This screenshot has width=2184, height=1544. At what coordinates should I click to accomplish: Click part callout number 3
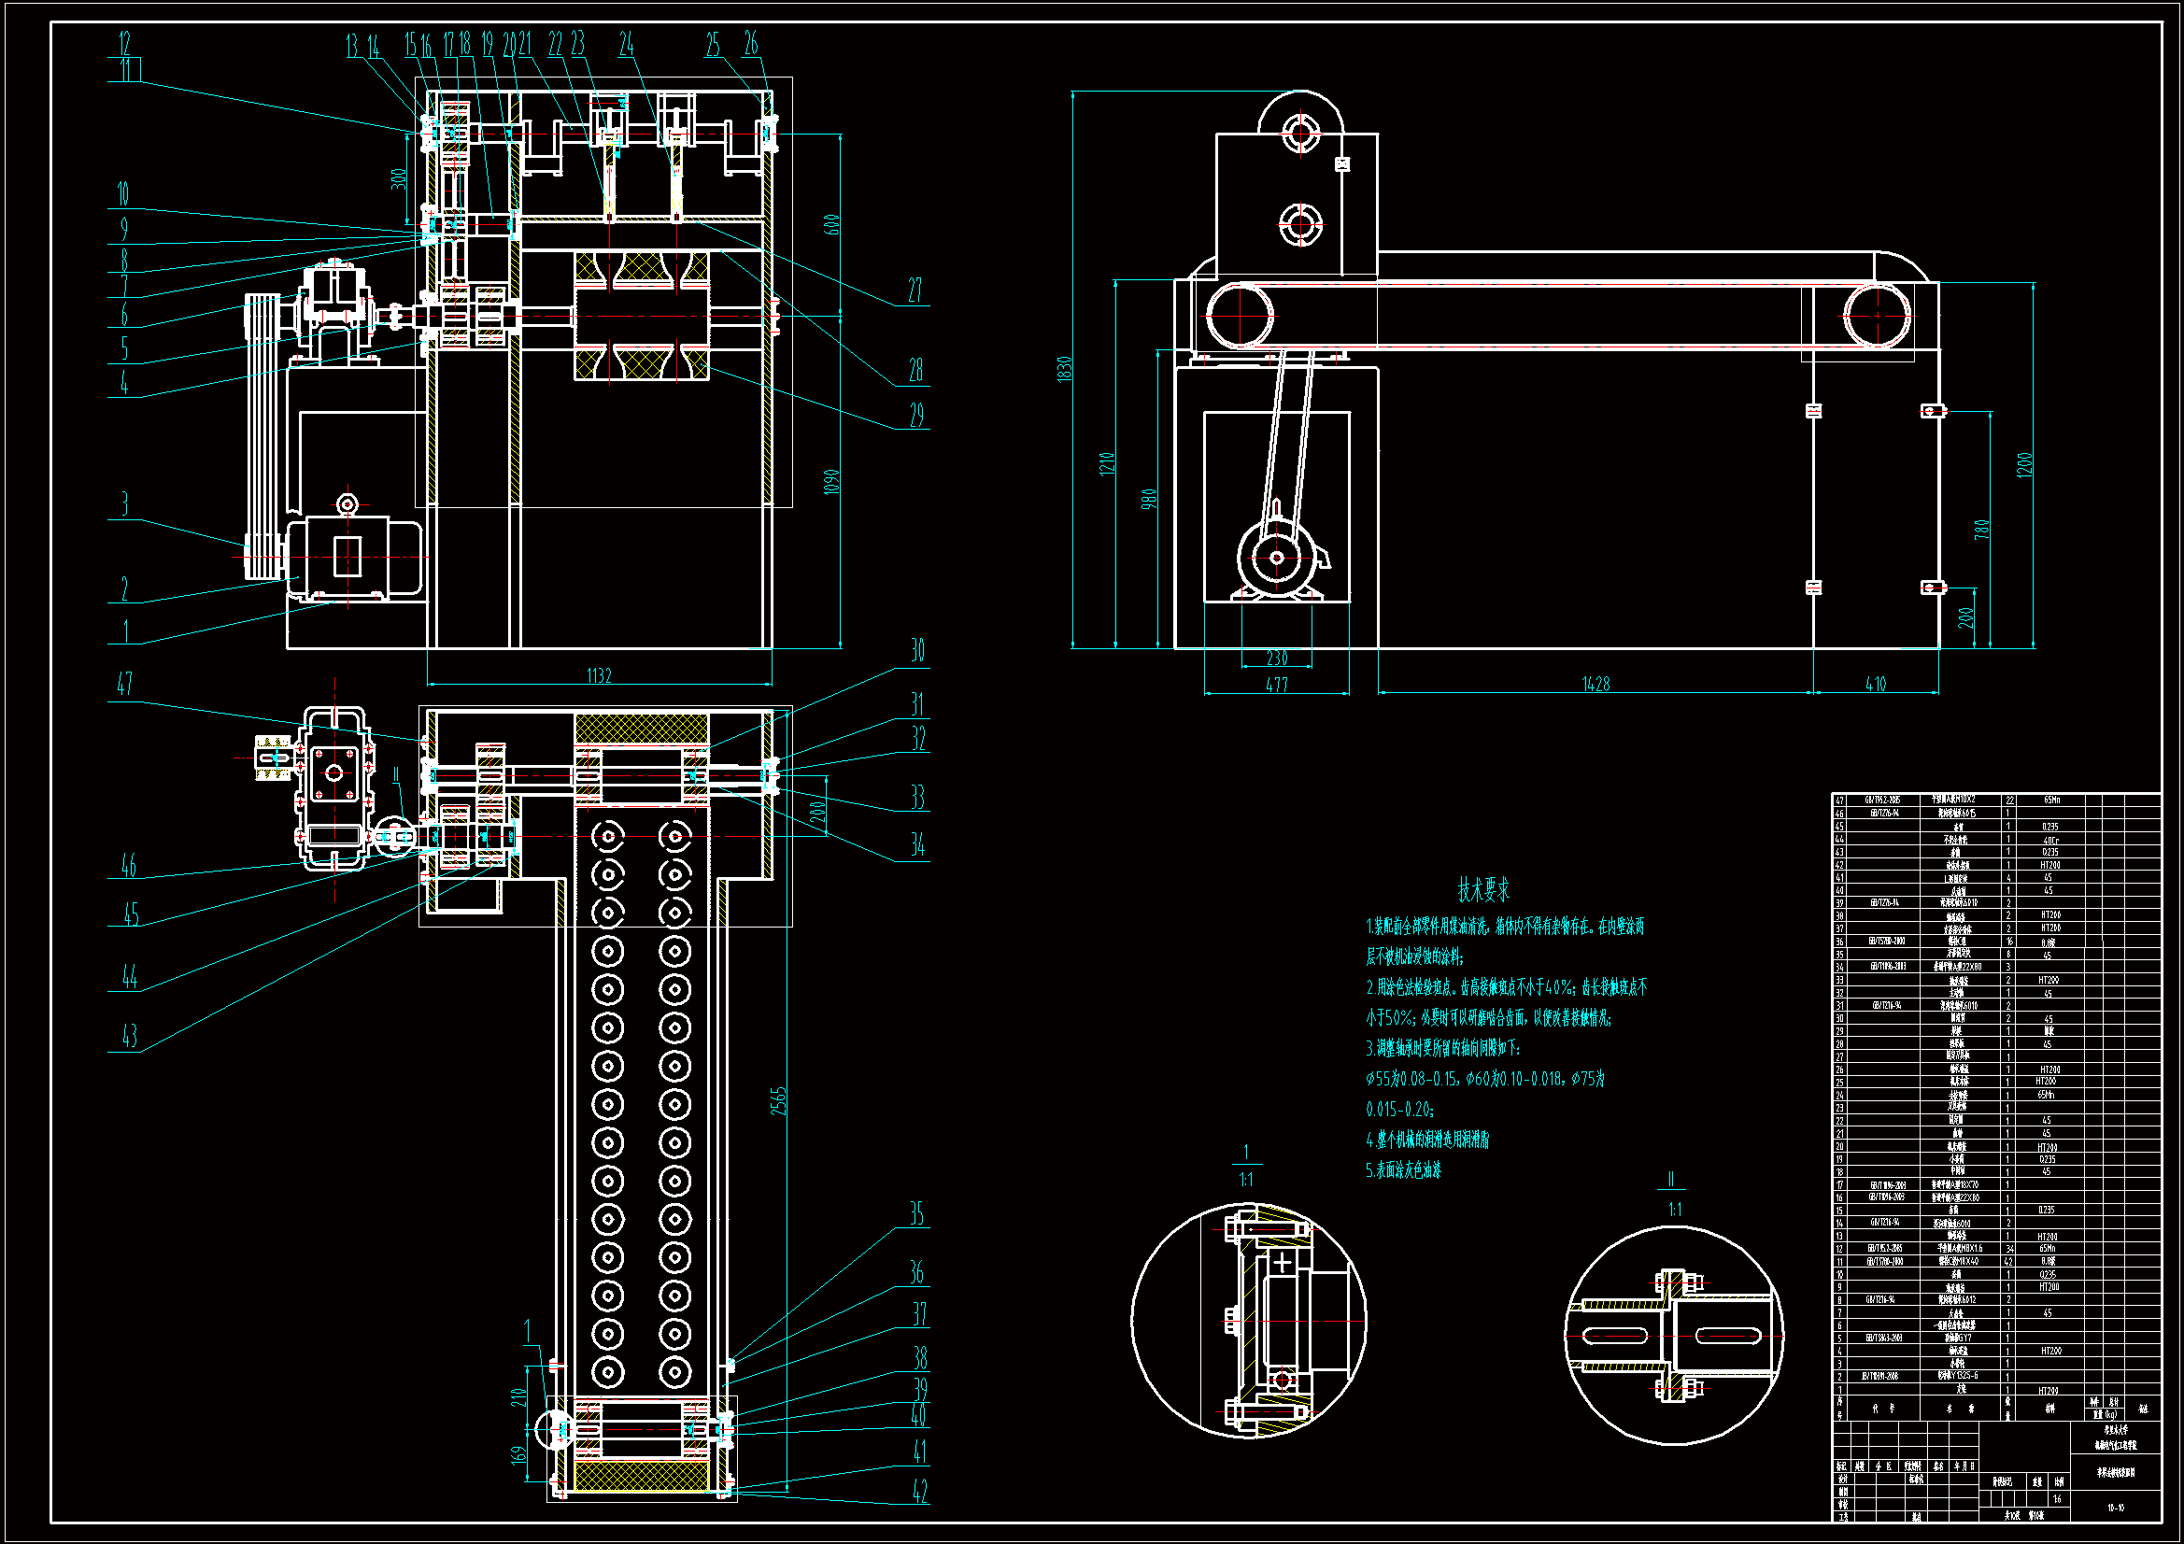(124, 504)
